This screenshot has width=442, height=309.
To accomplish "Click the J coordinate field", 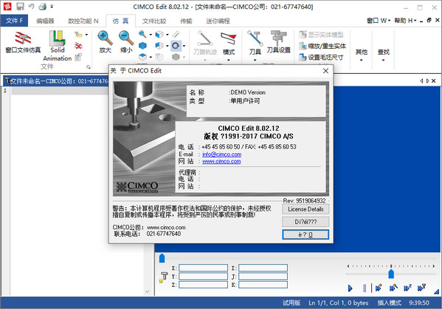I will (263, 276).
